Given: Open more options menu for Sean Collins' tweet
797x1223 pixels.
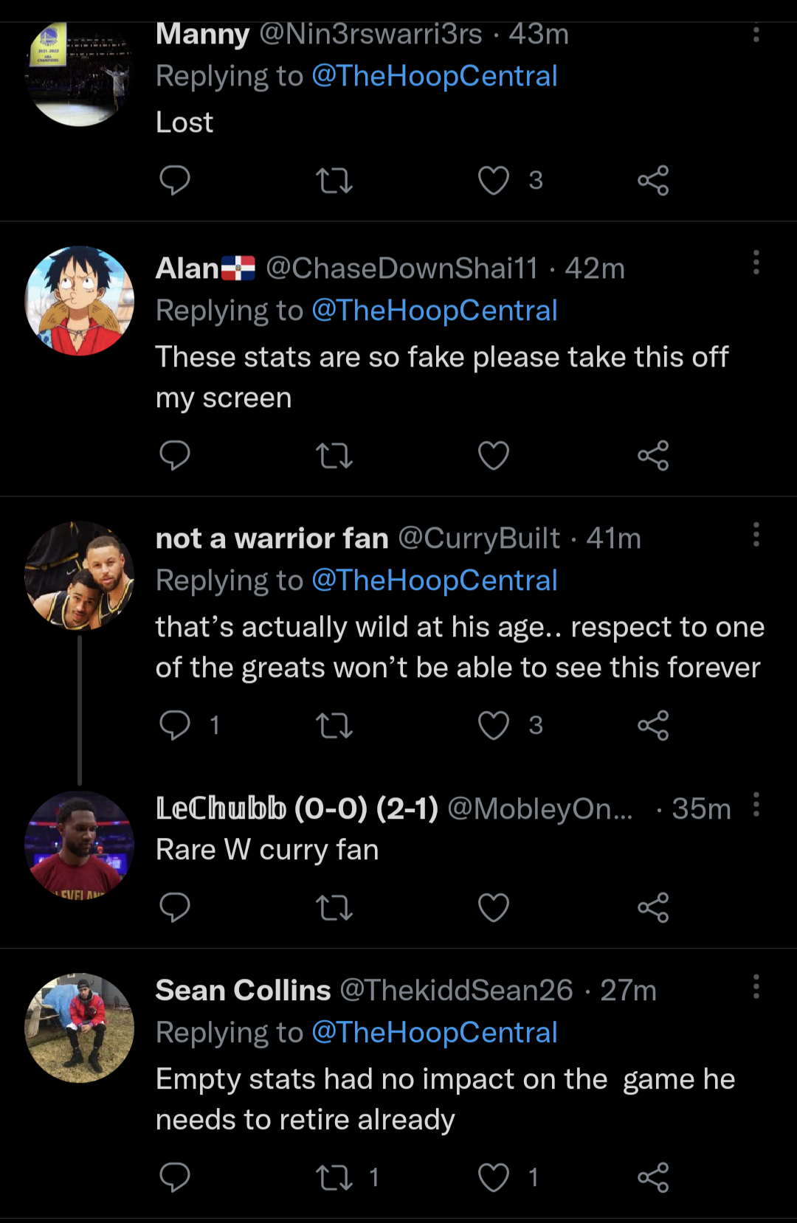Looking at the screenshot, I should (756, 986).
